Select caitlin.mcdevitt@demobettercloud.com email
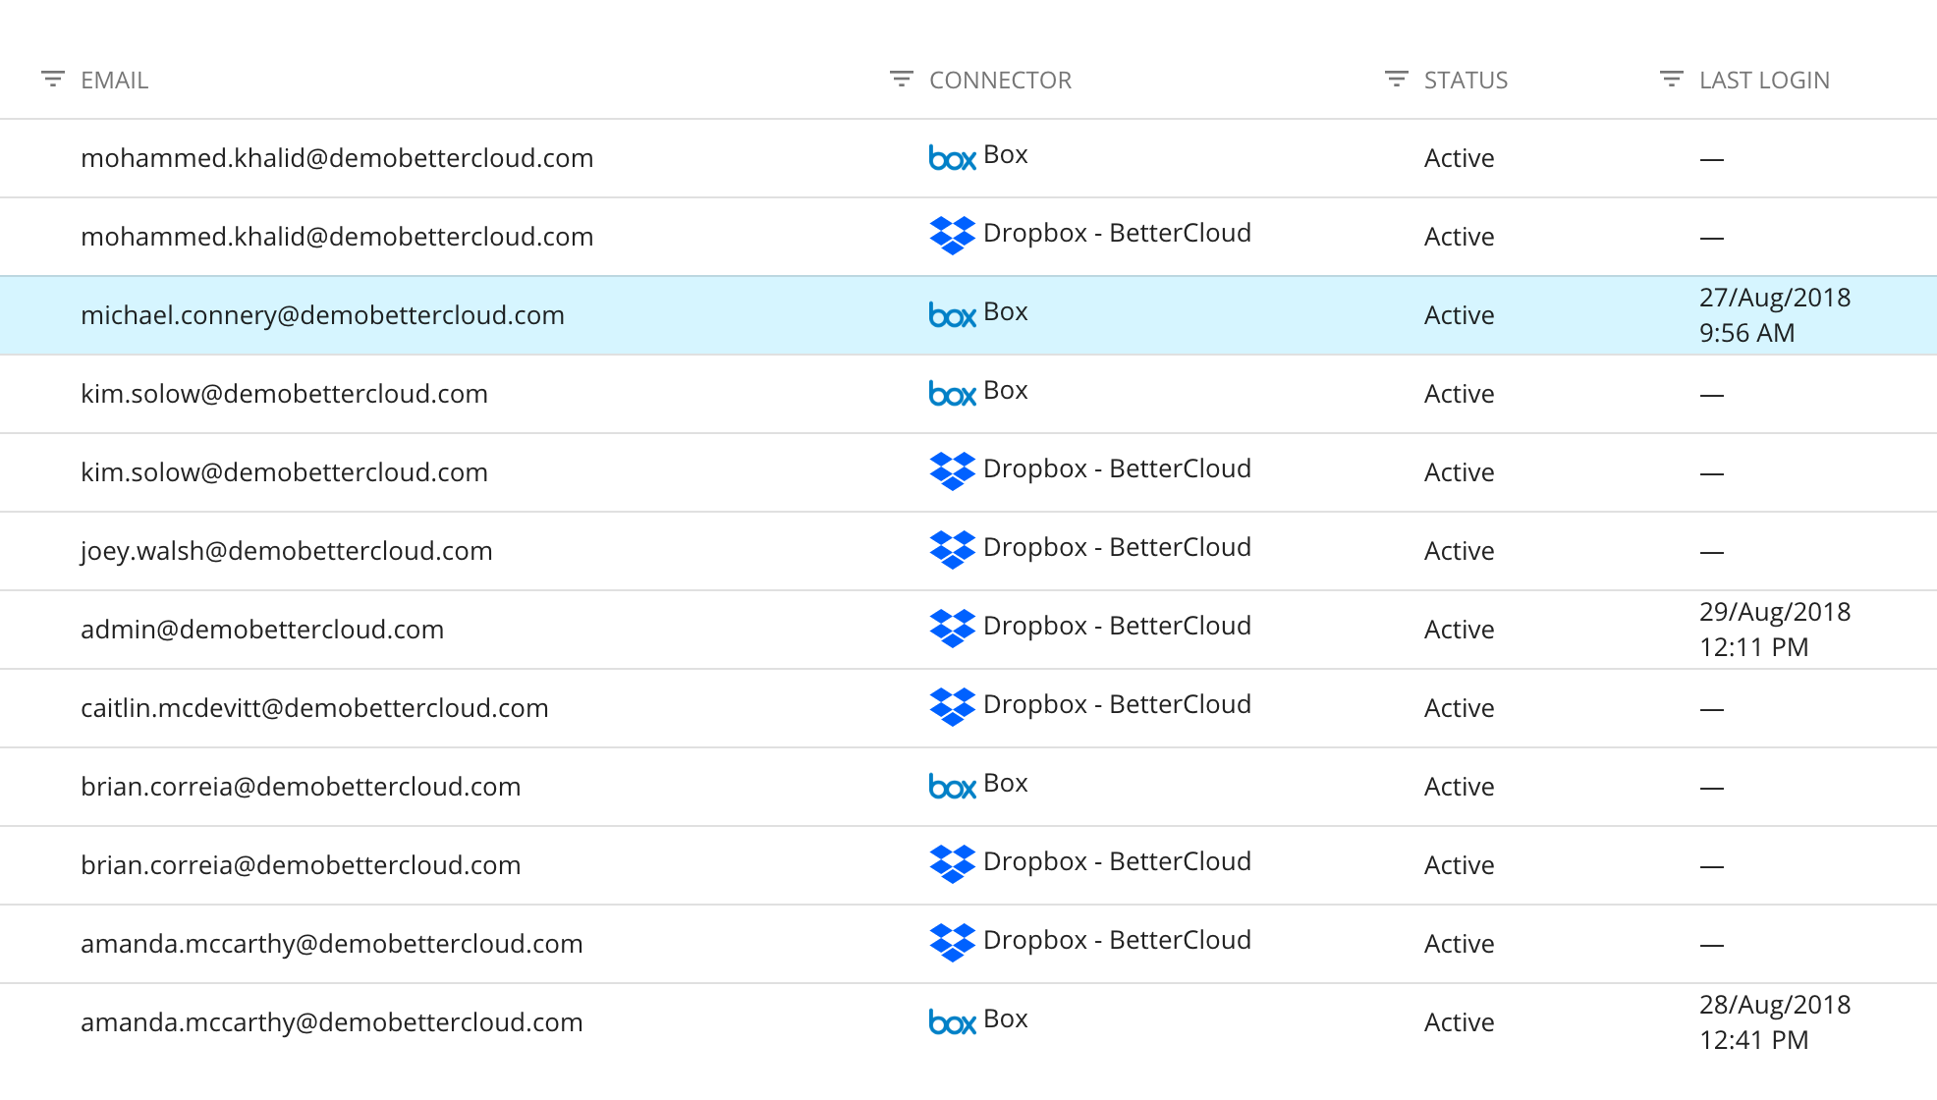This screenshot has width=1937, height=1100. 314,708
